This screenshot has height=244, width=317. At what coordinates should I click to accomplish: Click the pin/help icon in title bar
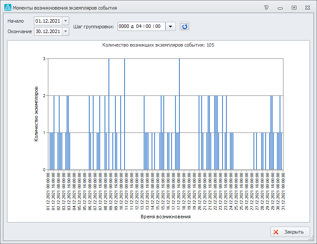tap(266, 8)
